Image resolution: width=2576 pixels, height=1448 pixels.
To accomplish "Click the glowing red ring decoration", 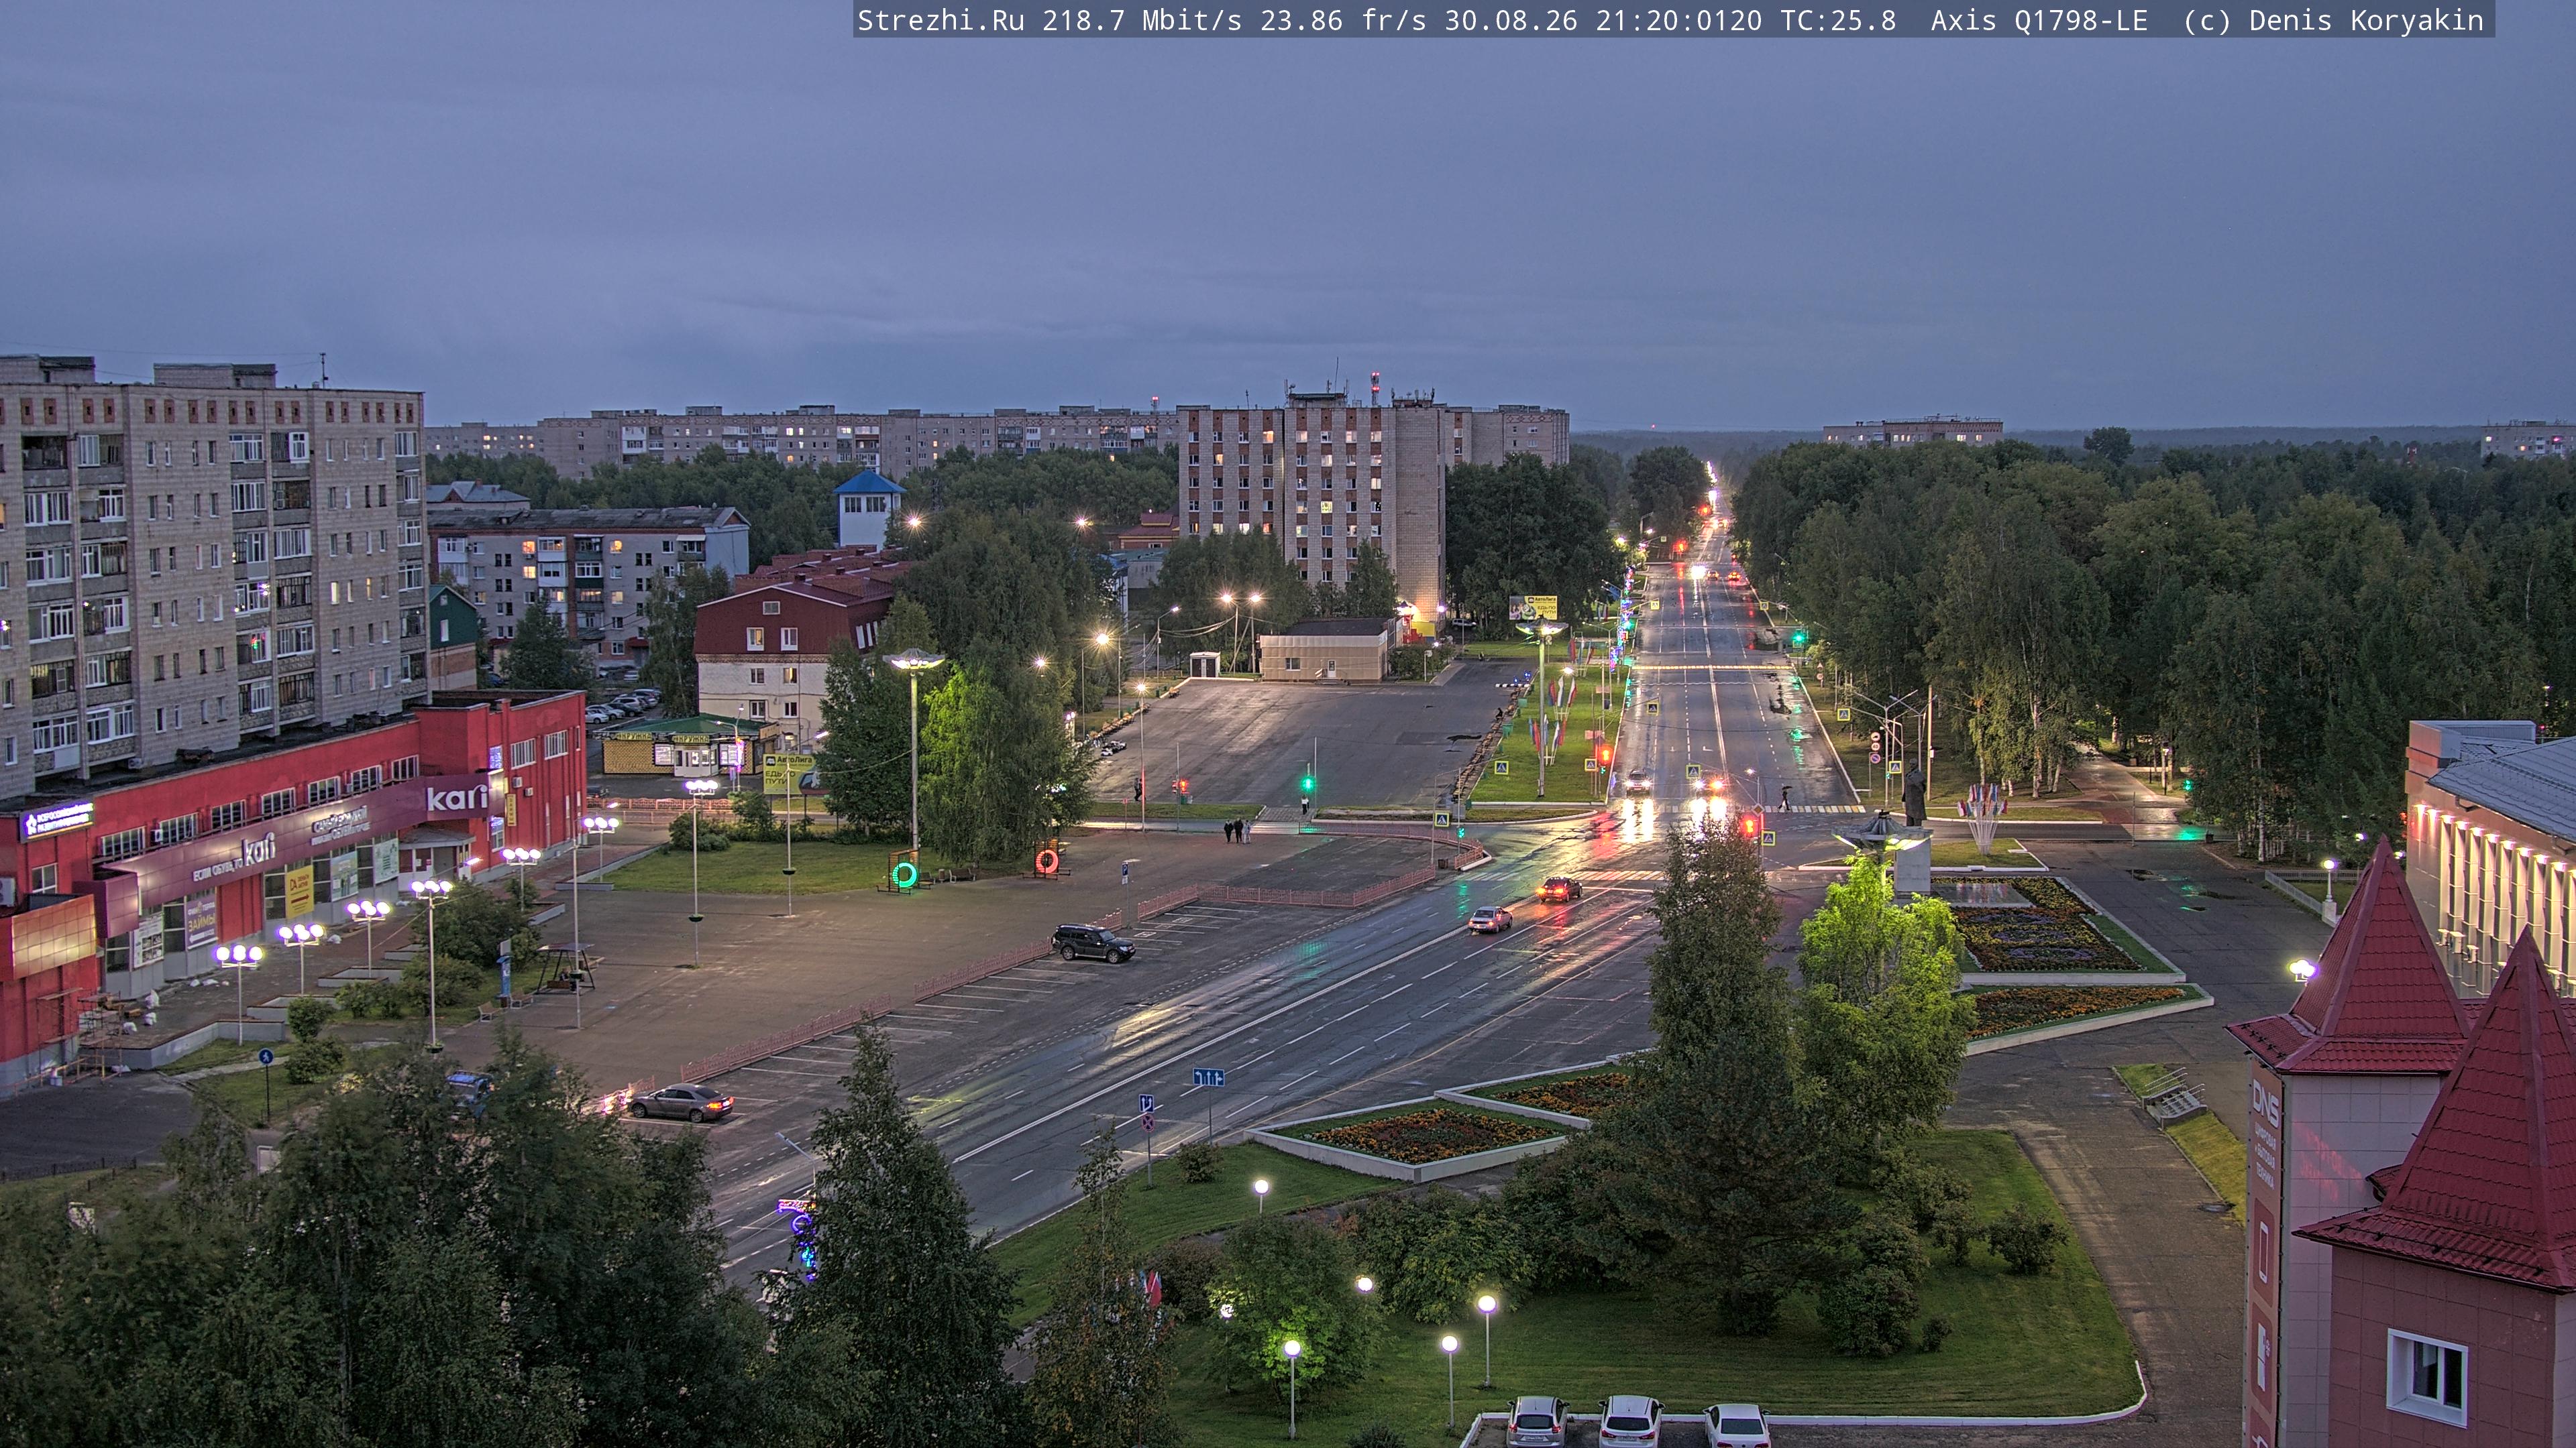I will pos(1046,859).
